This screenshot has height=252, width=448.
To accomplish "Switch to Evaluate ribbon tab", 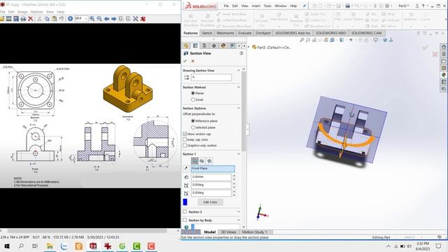I will [245, 33].
